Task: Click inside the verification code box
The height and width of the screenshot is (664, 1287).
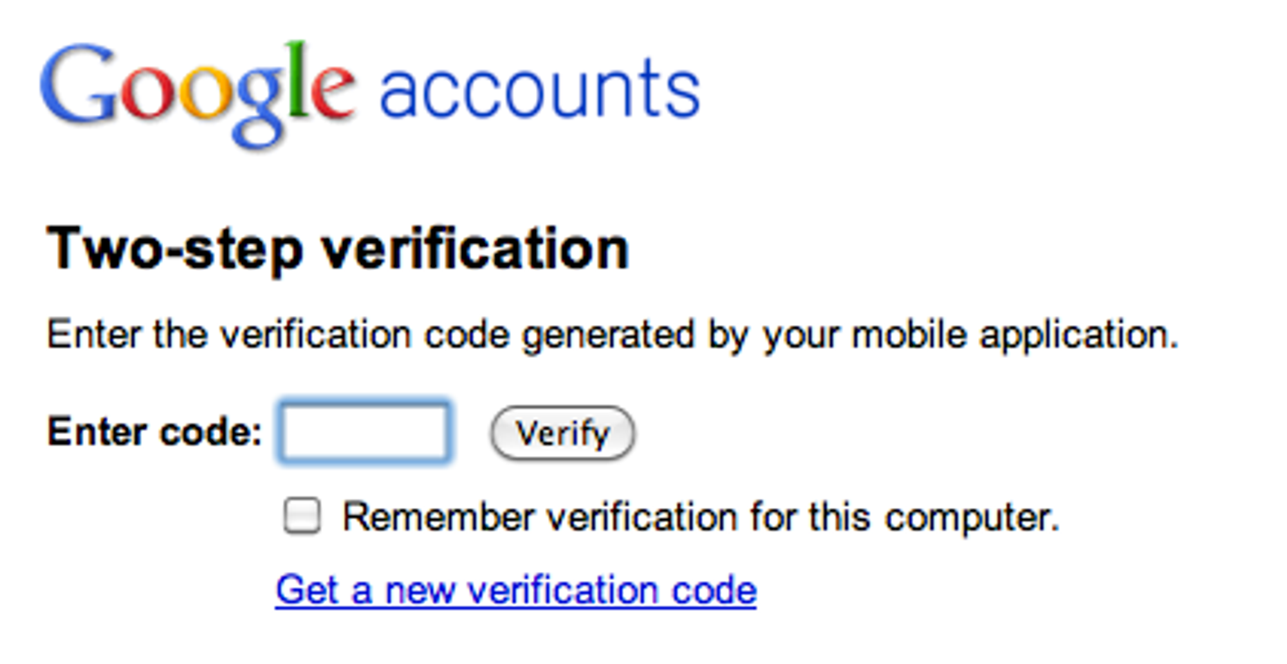Action: 365,431
